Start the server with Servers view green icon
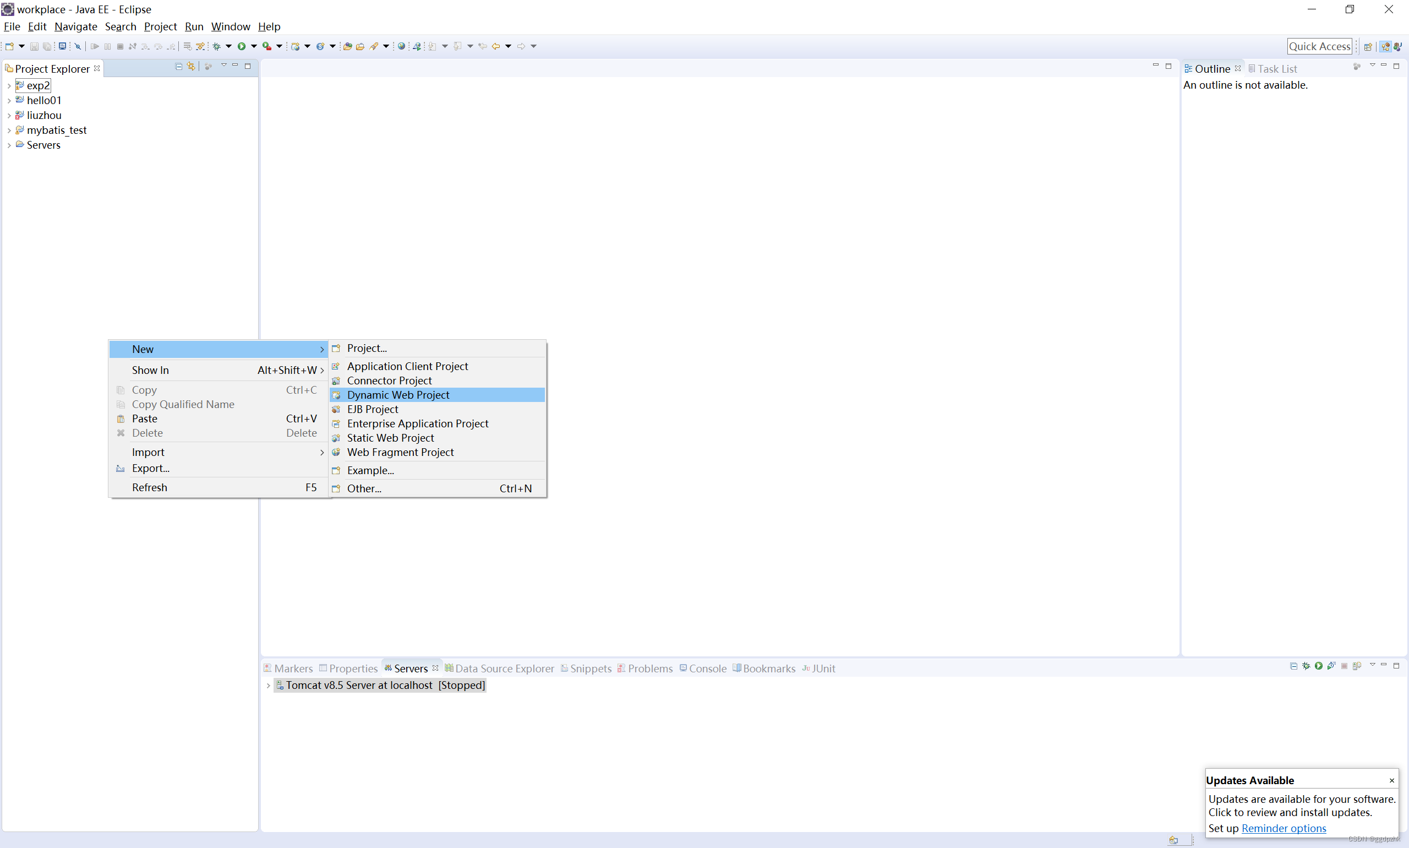 coord(1319,666)
